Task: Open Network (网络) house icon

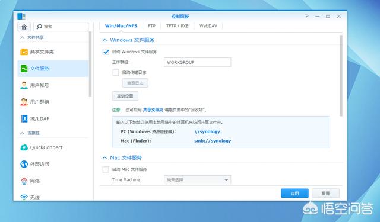Action: point(24,181)
